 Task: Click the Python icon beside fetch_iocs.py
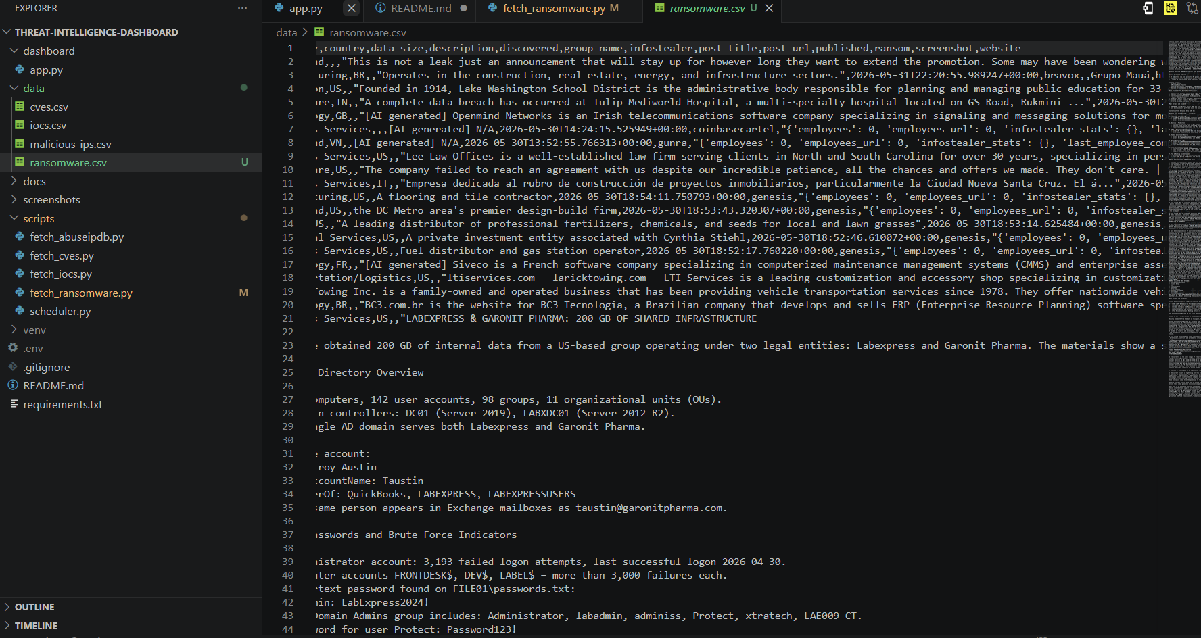click(20, 274)
